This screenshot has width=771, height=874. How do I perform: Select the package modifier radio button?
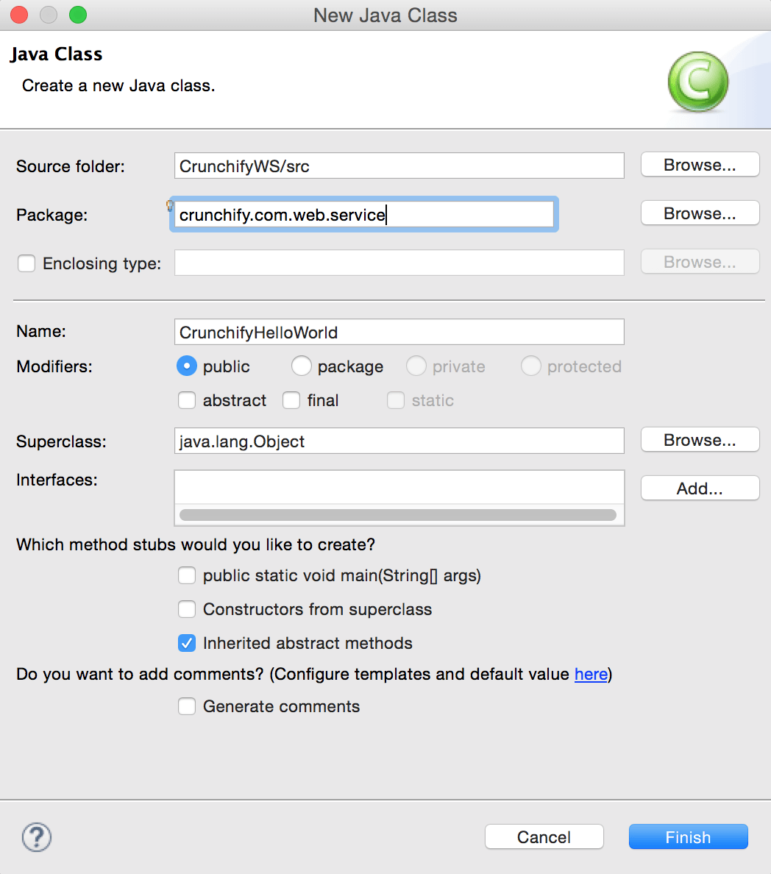302,366
